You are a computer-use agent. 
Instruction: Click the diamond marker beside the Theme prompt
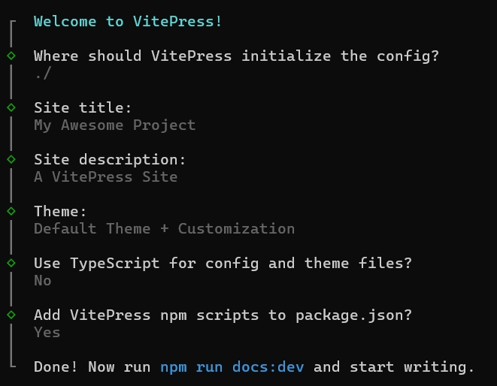(x=11, y=211)
